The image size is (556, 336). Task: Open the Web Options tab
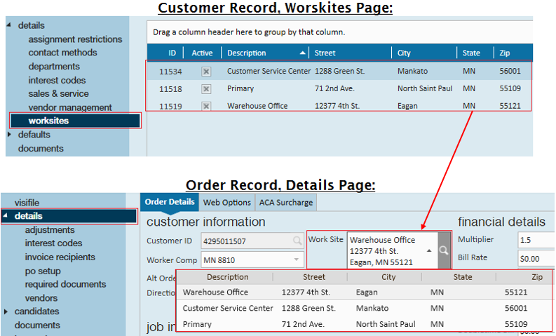point(227,203)
